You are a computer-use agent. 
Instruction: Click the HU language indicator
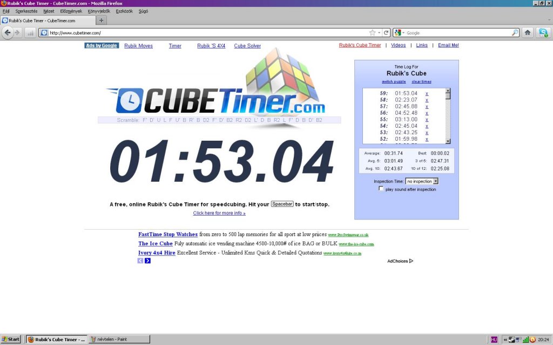[494, 340]
